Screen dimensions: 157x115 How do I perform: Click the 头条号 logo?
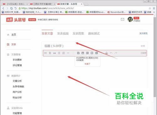16,20
